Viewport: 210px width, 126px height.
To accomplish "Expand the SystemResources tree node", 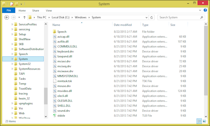I will [x=12, y=69].
